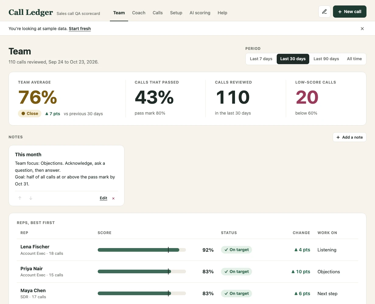Image resolution: width=375 pixels, height=304 pixels.
Task: Click Maya Chen's On target status badge
Action: pyautogui.click(x=237, y=293)
